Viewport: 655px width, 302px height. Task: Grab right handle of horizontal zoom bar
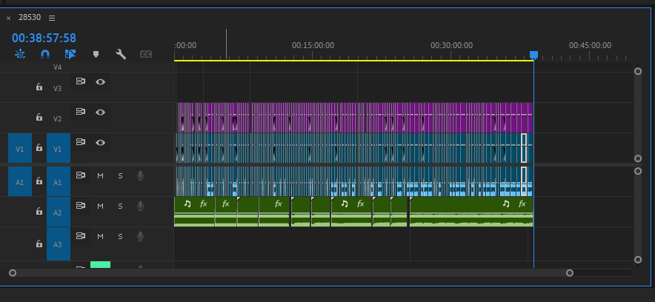(570, 273)
